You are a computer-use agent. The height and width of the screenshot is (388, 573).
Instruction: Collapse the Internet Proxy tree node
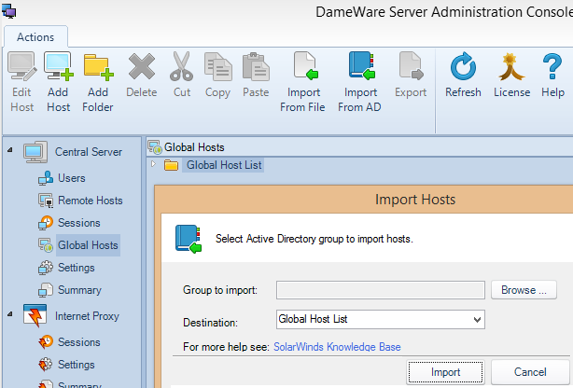(x=9, y=316)
